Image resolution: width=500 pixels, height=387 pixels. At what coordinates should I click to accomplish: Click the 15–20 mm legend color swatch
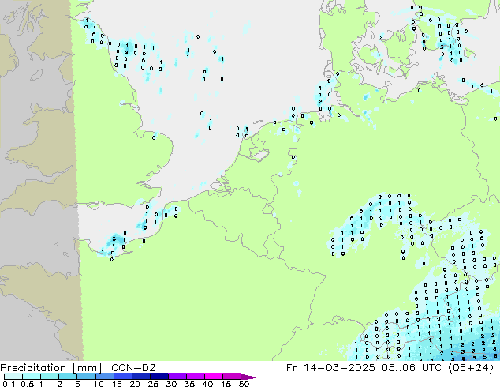(123, 377)
